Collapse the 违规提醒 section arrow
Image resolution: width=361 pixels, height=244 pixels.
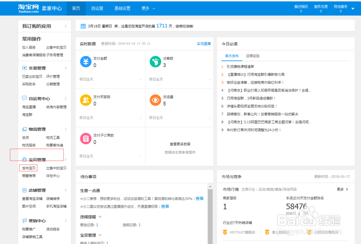tap(100, 217)
